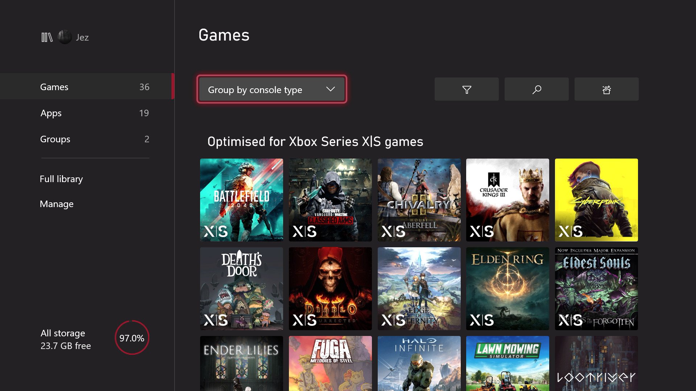Viewport: 696px width, 391px height.
Task: Click the Halo Infinite game thumbnail
Action: [419, 363]
